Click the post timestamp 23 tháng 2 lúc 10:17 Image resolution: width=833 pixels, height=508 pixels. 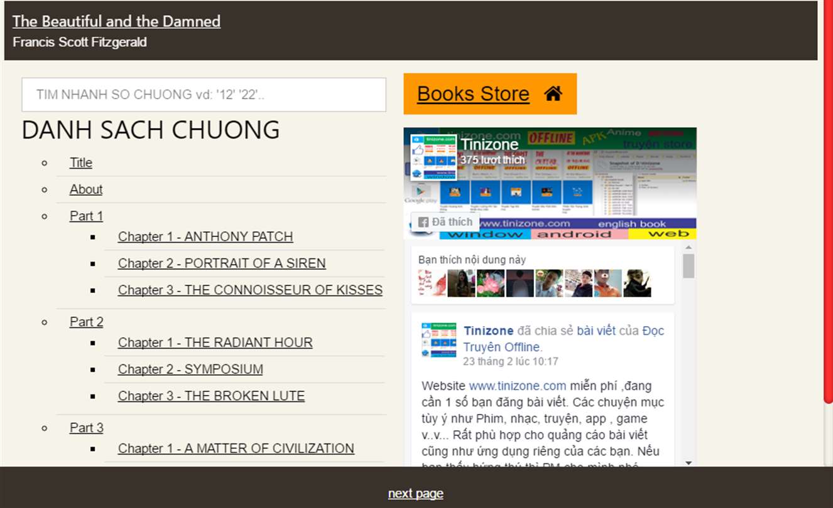coord(510,362)
